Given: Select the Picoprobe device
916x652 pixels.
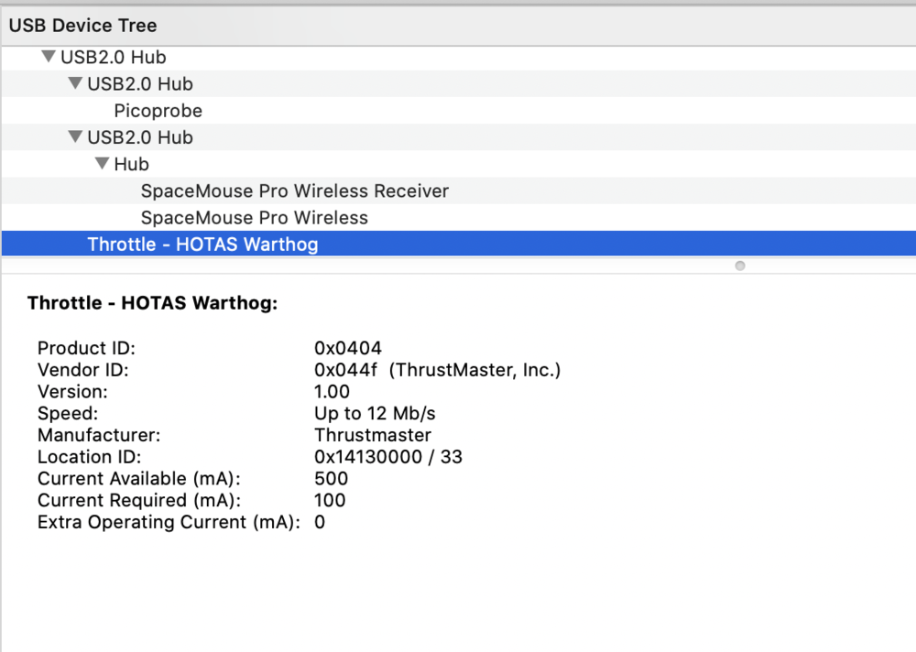Looking at the screenshot, I should pos(158,111).
